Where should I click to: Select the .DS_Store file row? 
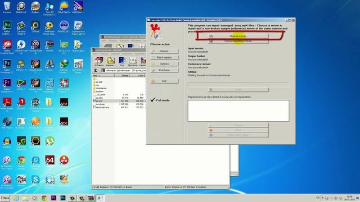tap(119, 95)
